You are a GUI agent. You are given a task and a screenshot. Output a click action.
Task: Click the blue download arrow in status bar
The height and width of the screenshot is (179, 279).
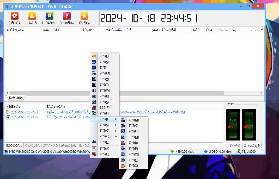click(x=206, y=151)
